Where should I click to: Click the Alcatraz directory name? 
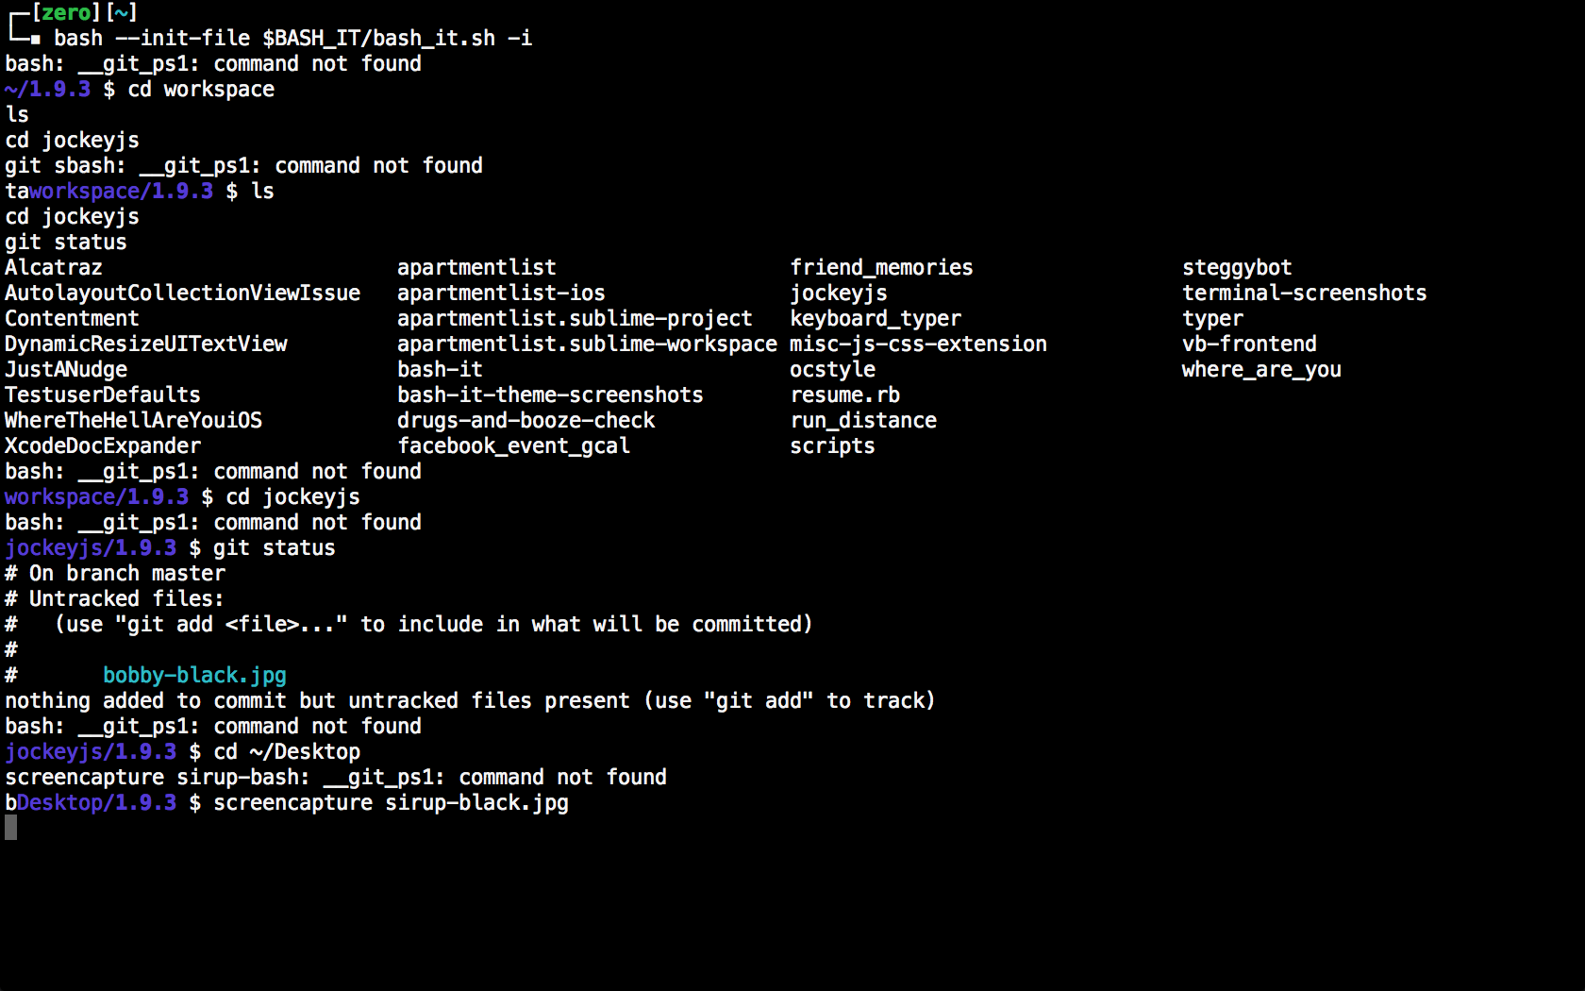click(x=54, y=268)
